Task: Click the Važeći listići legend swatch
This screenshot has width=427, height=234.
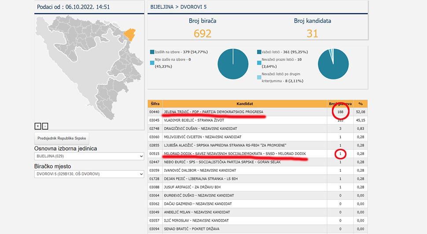Action: [x=258, y=52]
